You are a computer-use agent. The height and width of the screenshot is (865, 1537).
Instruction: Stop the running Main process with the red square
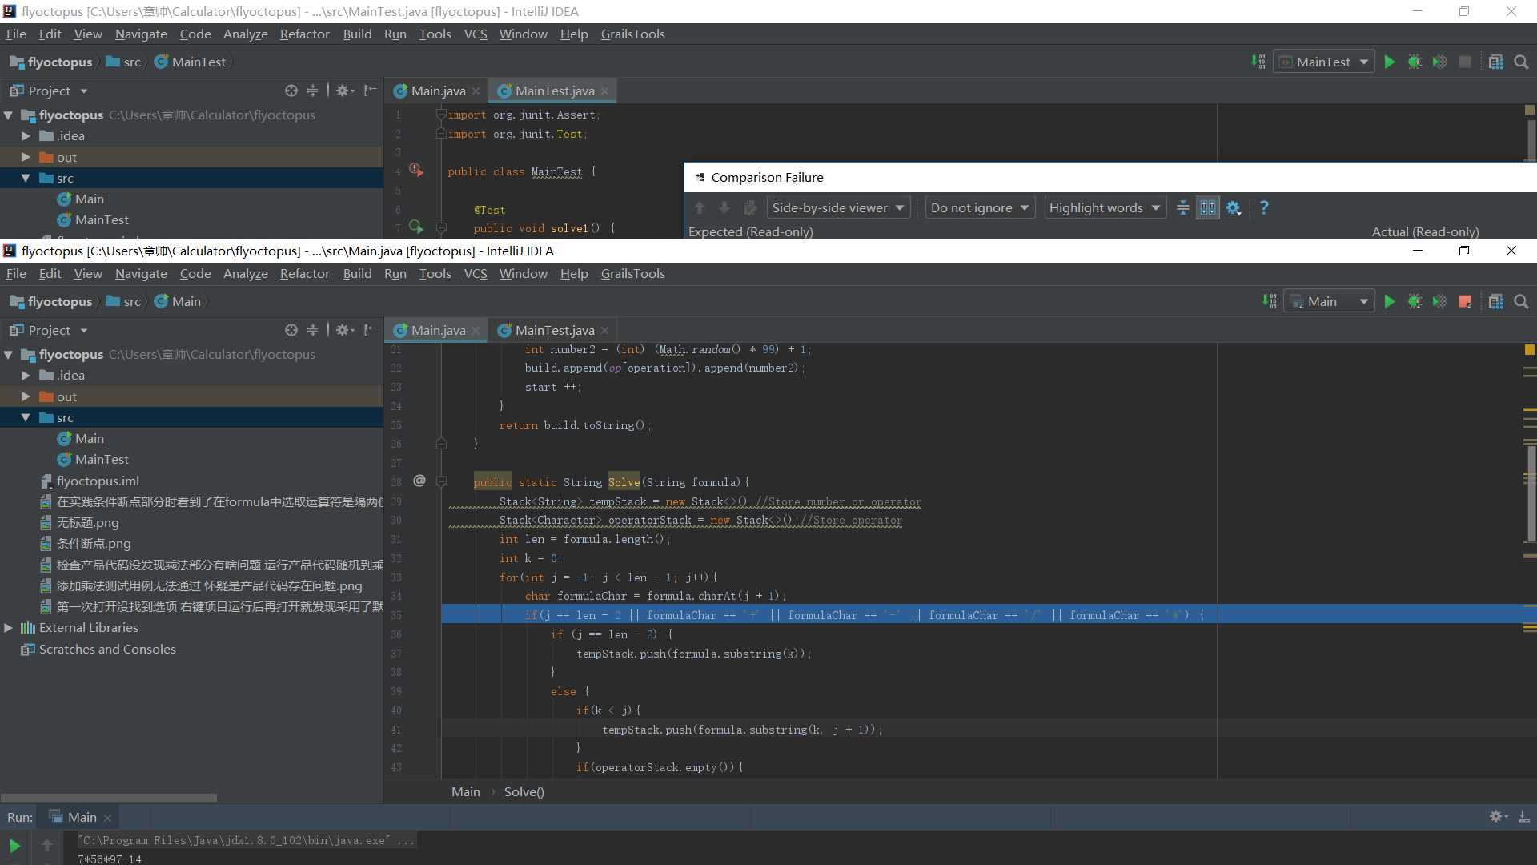tap(1465, 302)
